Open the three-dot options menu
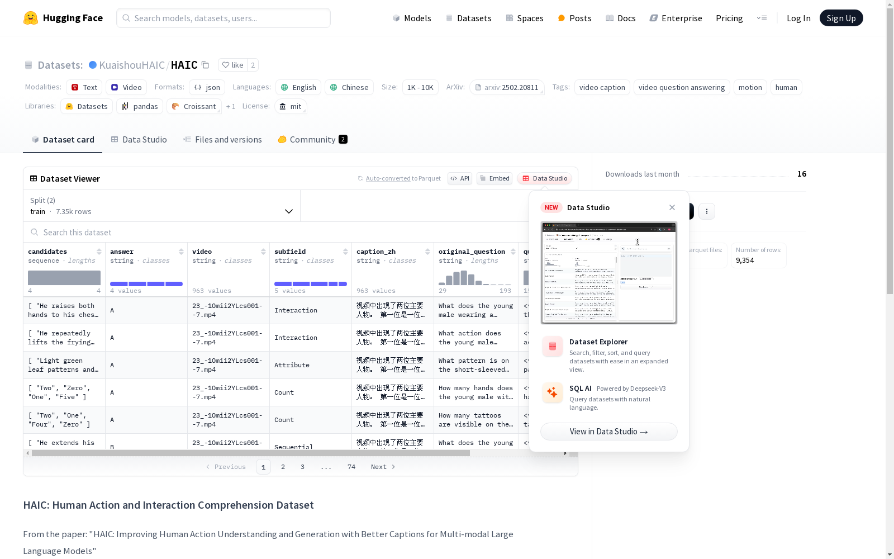The image size is (894, 559). click(707, 211)
